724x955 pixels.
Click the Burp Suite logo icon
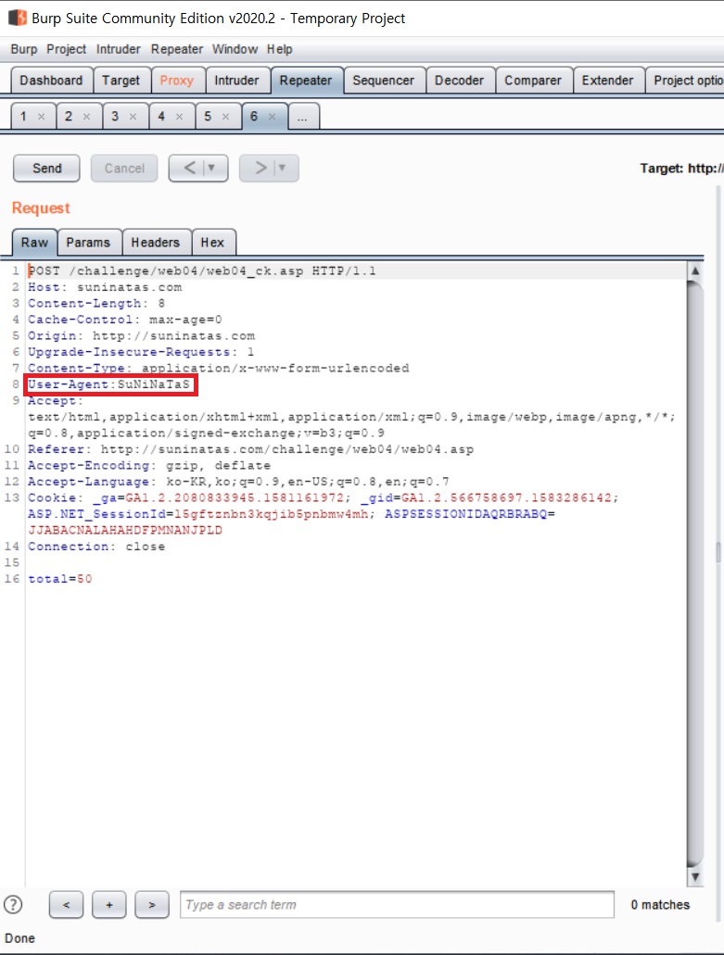tap(17, 18)
